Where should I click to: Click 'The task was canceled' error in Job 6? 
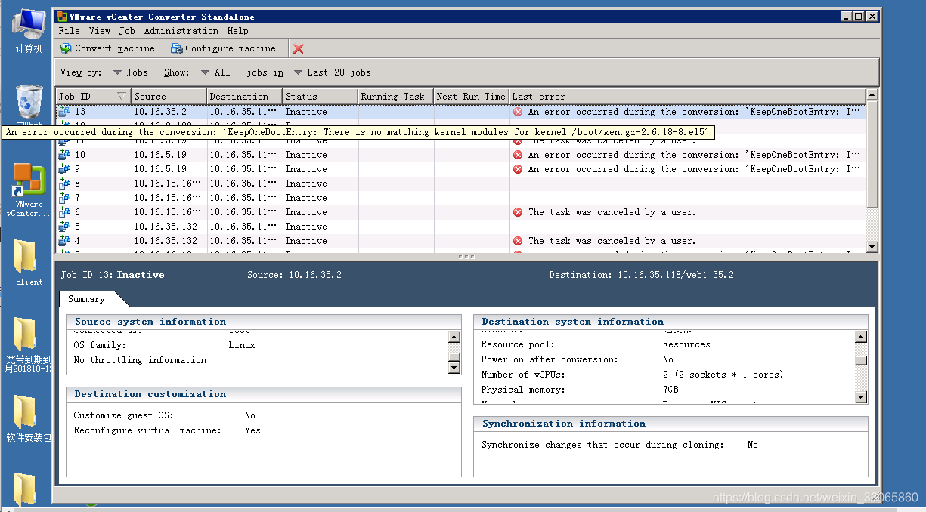612,212
